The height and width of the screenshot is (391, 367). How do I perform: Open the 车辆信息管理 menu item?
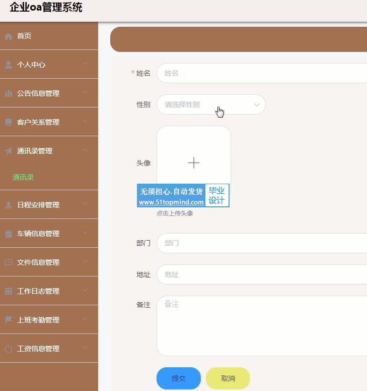[x=49, y=234]
